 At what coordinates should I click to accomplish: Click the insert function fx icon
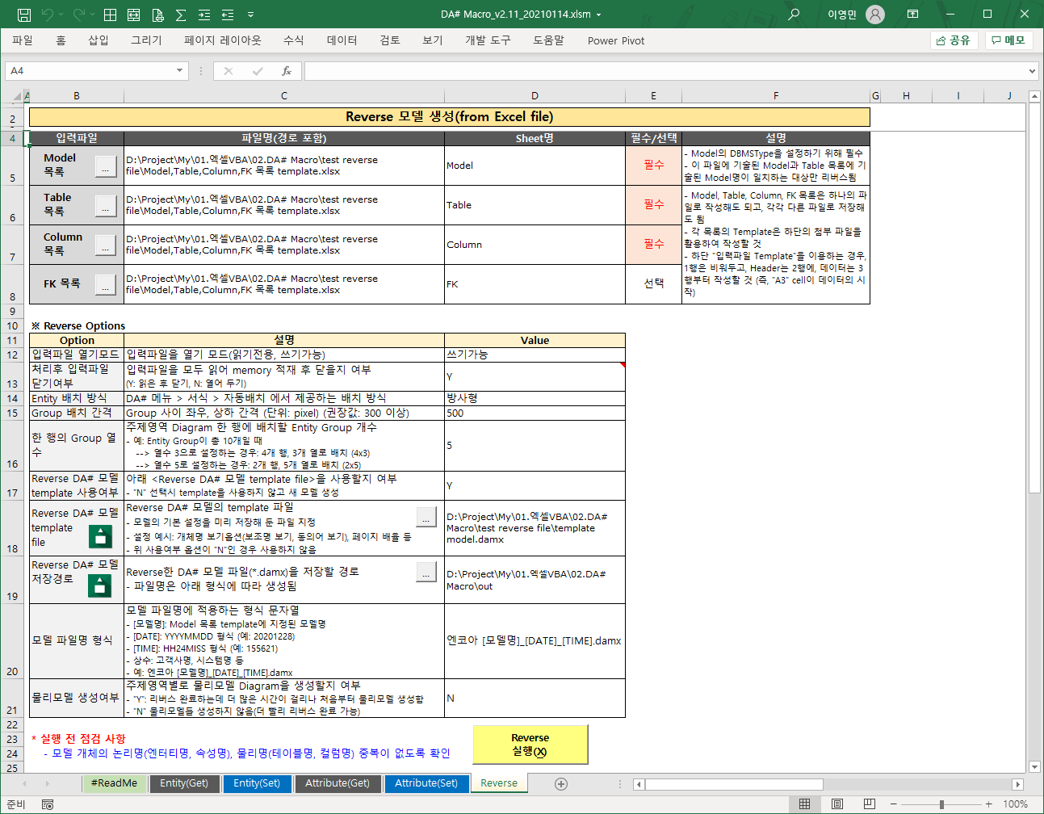(286, 71)
